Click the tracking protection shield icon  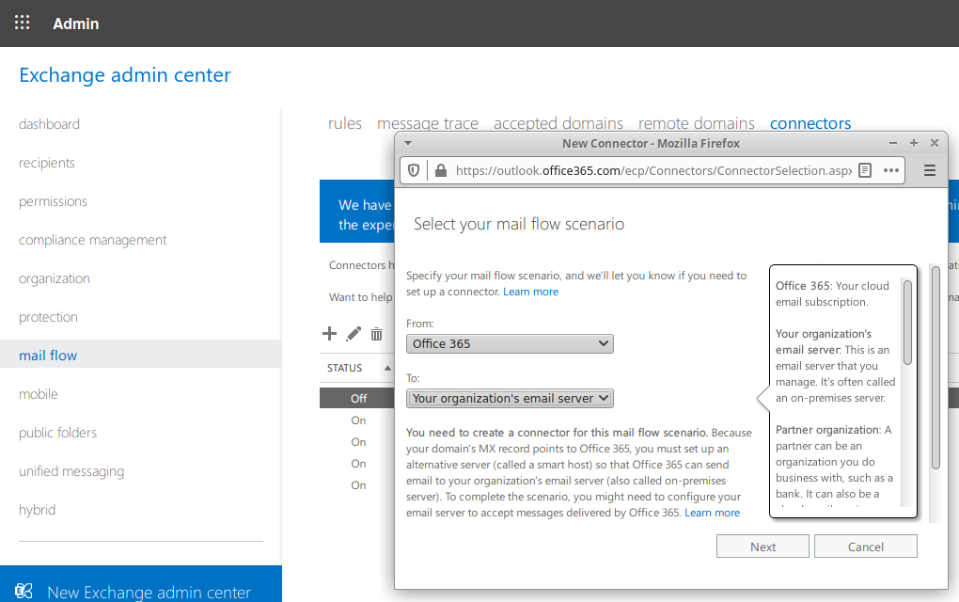(414, 170)
